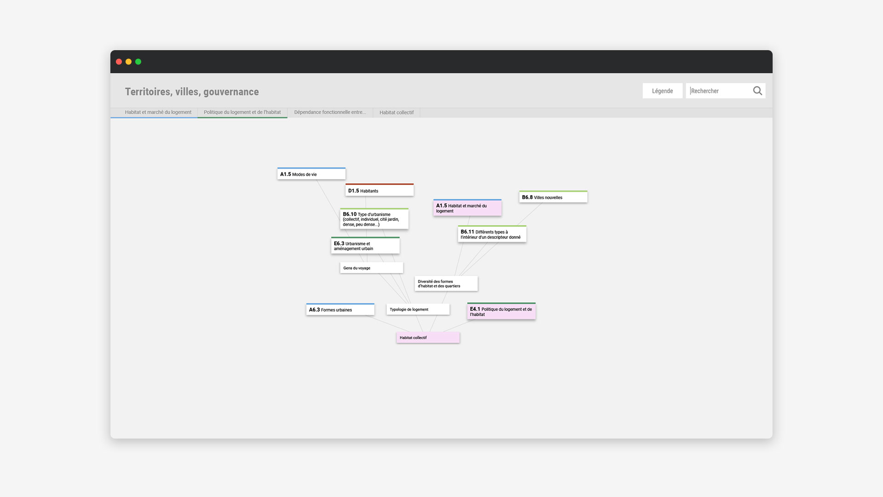Select Dépendance fonctionnelle entre... tab
This screenshot has height=497, width=883.
[330, 112]
